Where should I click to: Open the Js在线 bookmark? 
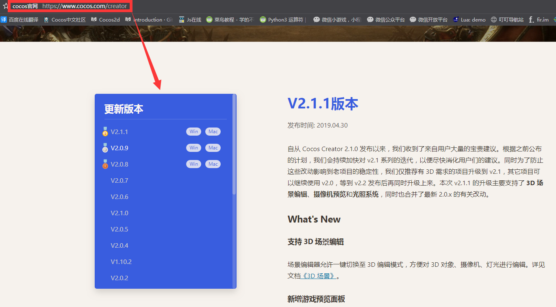pos(190,19)
